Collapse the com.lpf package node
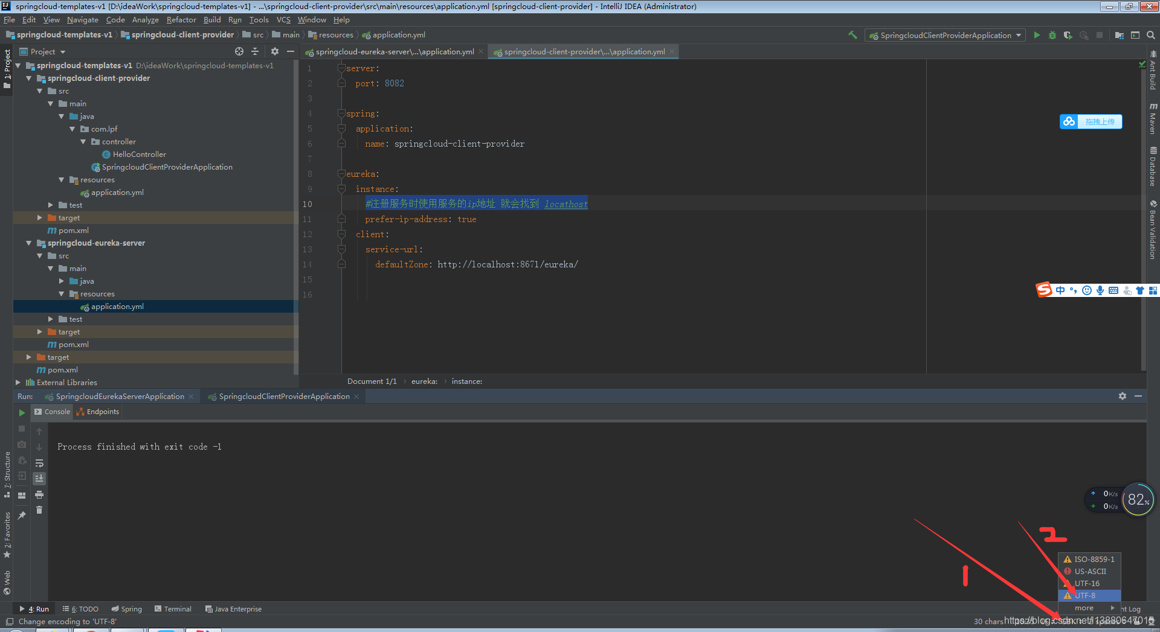Screen dimensions: 1160x632 72,129
